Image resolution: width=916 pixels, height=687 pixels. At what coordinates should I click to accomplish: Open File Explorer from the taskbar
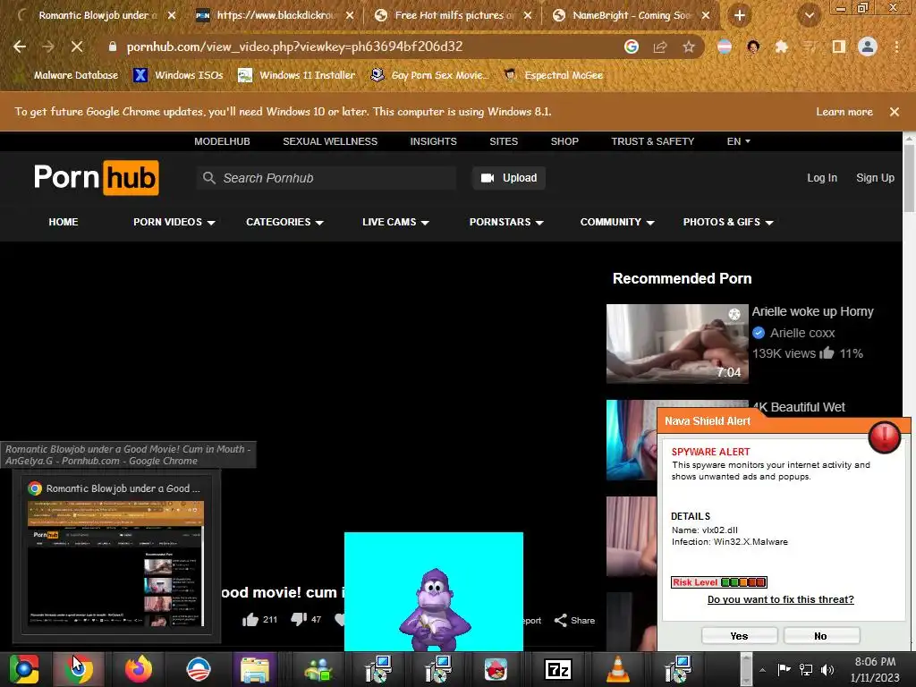(255, 669)
